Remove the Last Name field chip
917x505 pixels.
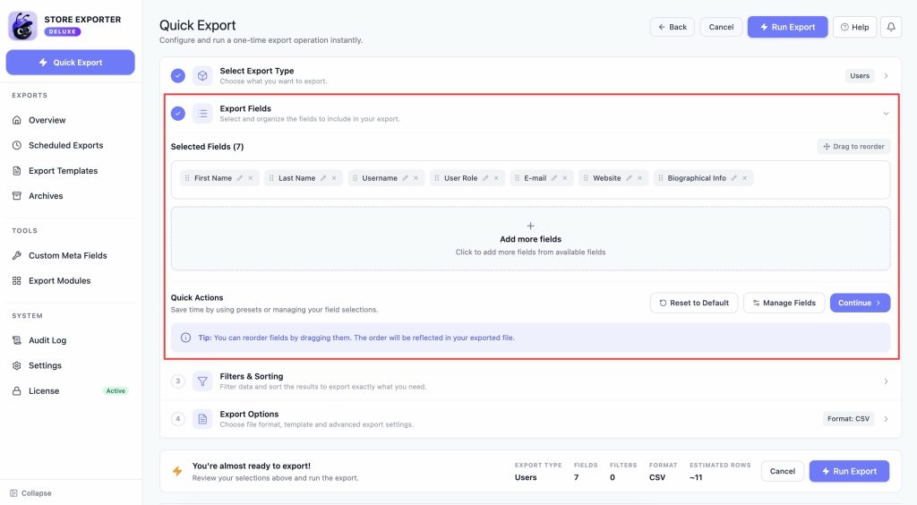[335, 178]
